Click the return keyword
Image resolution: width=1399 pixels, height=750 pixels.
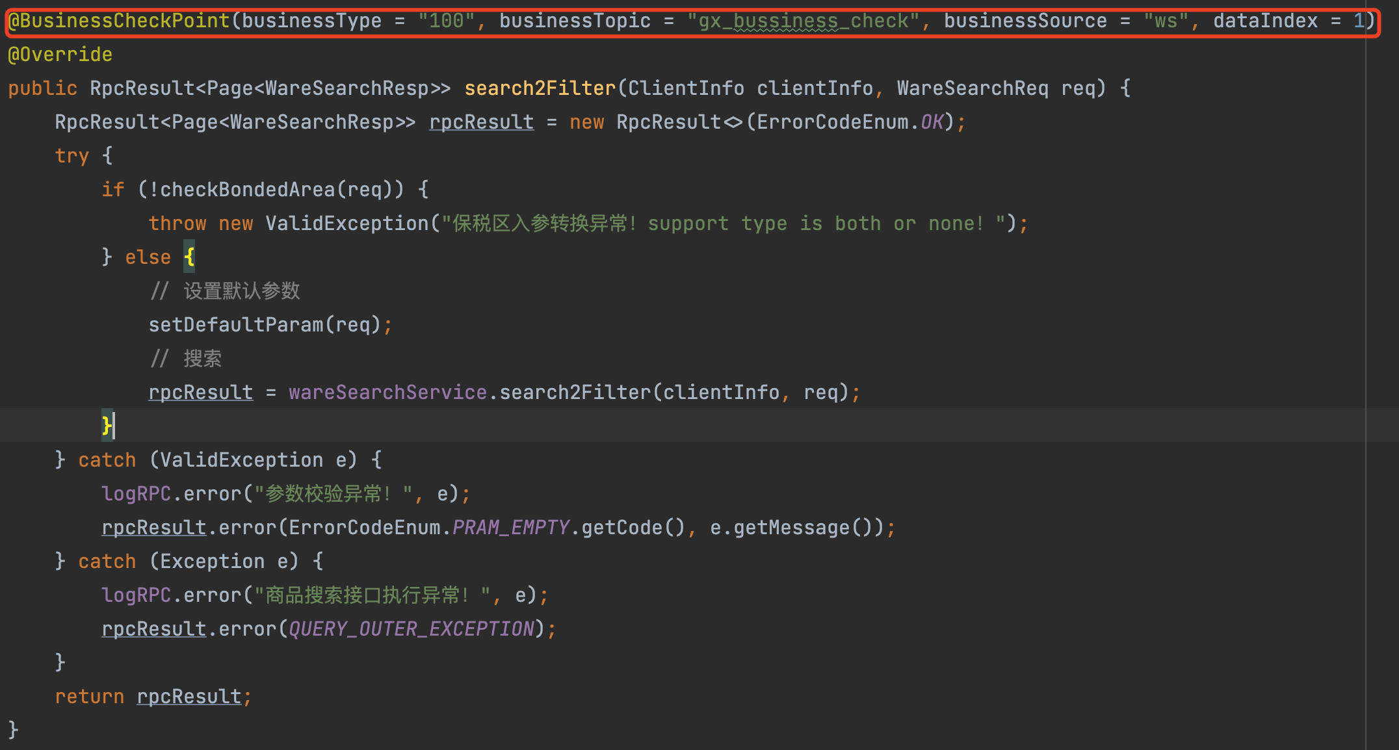pyautogui.click(x=89, y=697)
